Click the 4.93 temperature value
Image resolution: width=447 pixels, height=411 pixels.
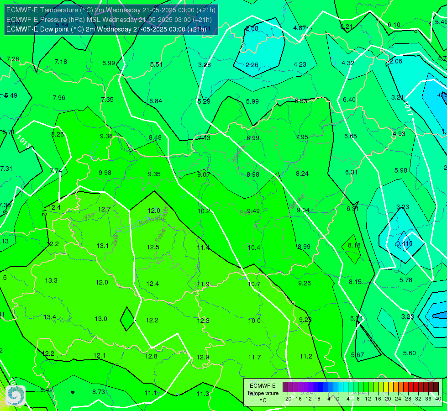[x=399, y=134]
